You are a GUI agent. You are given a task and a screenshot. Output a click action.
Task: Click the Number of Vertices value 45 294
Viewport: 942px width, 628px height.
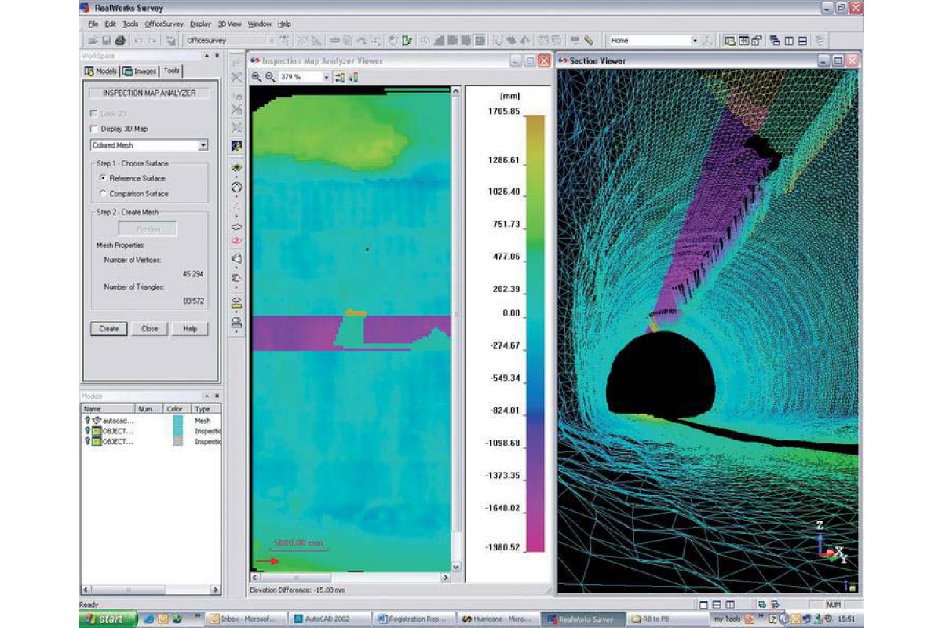193,273
